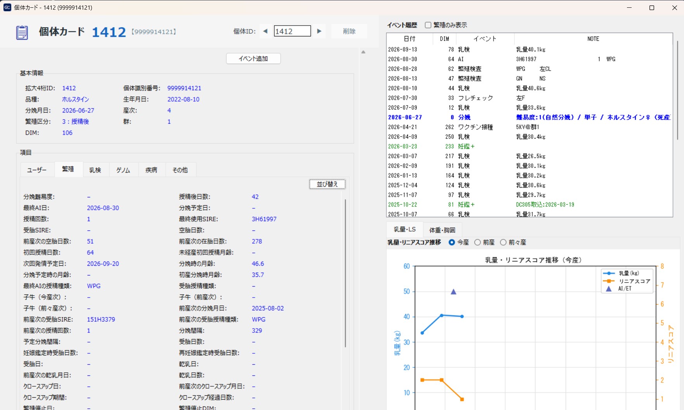
Task: Select the 2026-08-30 AI event row
Action: click(x=529, y=59)
